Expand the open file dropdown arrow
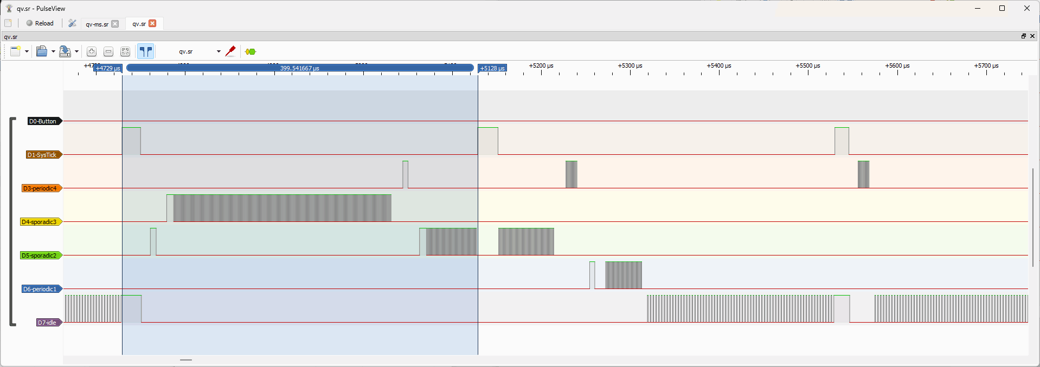Viewport: 1040px width, 367px height. point(53,51)
